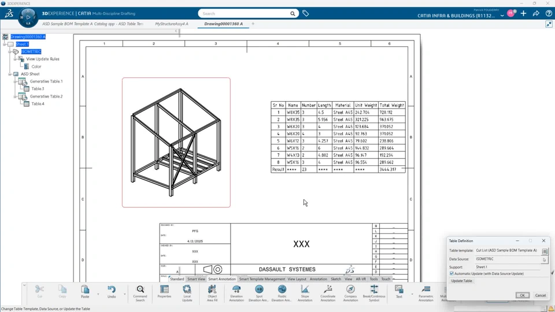555x312 pixels.
Task: Click the collapse view arrows icon
Action: point(549,24)
